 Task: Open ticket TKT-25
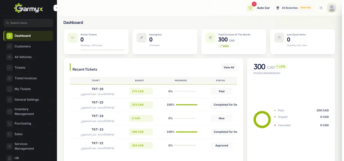tap(97, 102)
